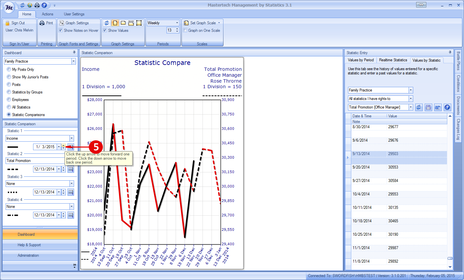Open the Changes Log side tab
Image resolution: width=464 pixels, height=280 pixels.
click(x=458, y=129)
